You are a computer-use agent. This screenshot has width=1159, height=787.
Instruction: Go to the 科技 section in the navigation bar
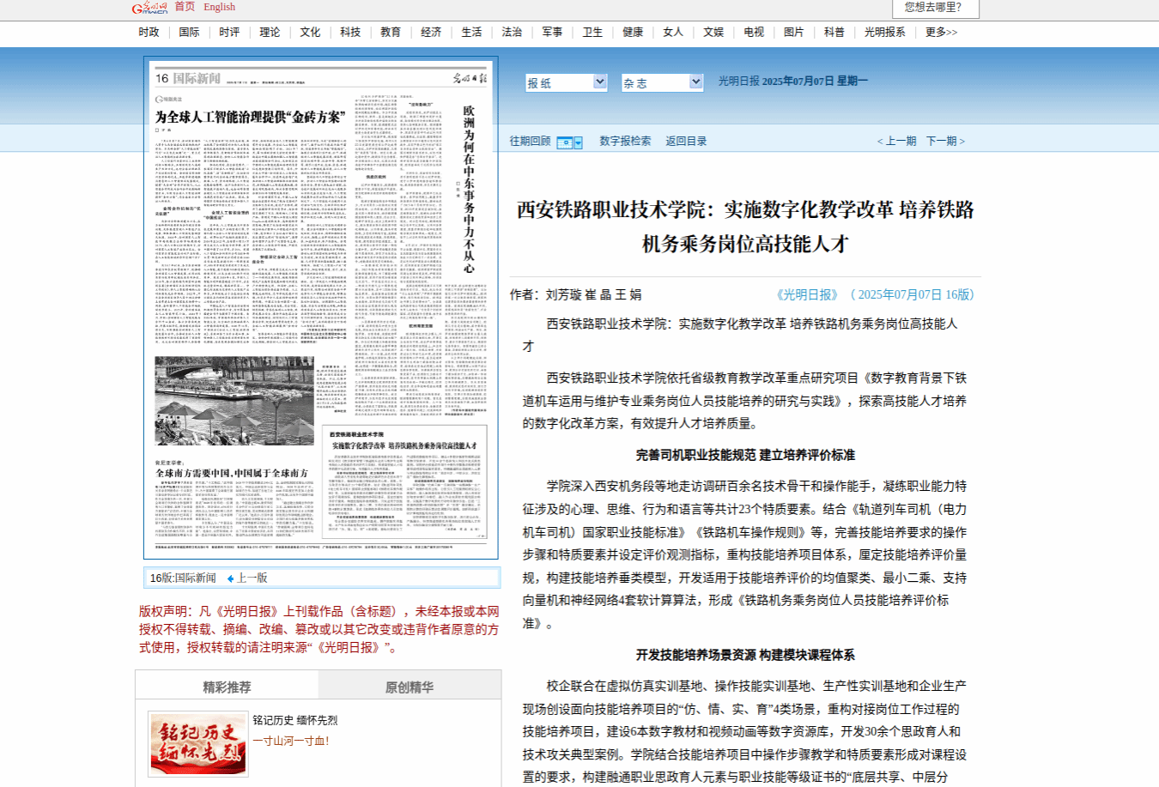click(x=350, y=33)
